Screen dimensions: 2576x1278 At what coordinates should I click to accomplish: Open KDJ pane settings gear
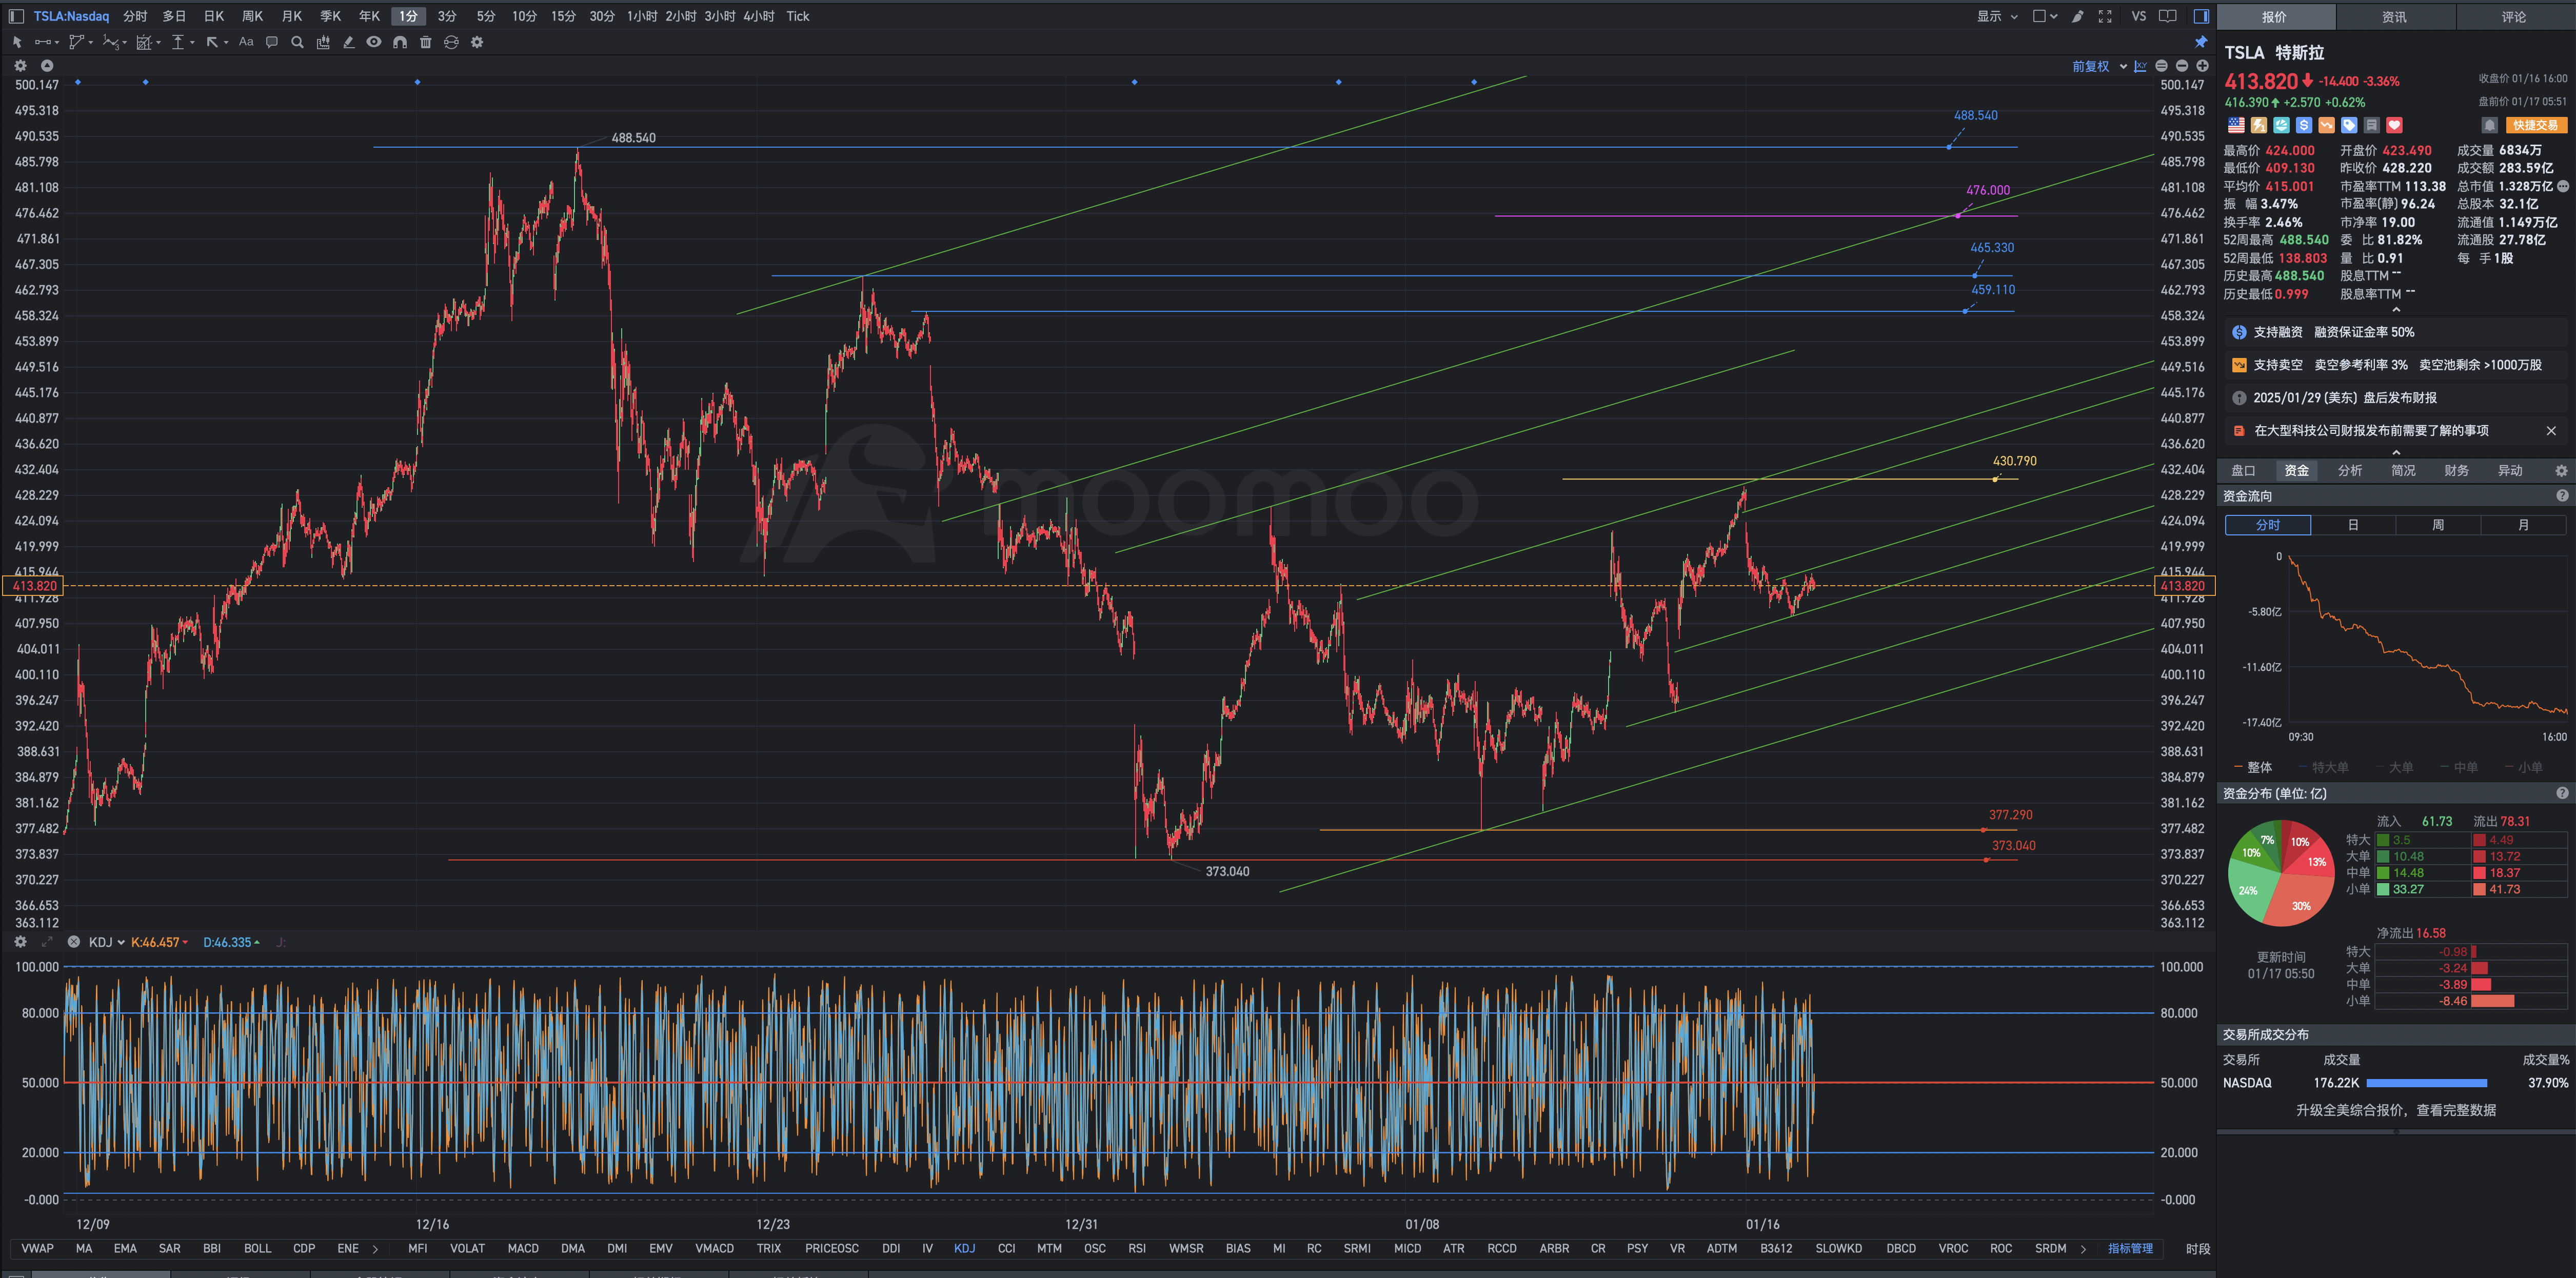(20, 942)
